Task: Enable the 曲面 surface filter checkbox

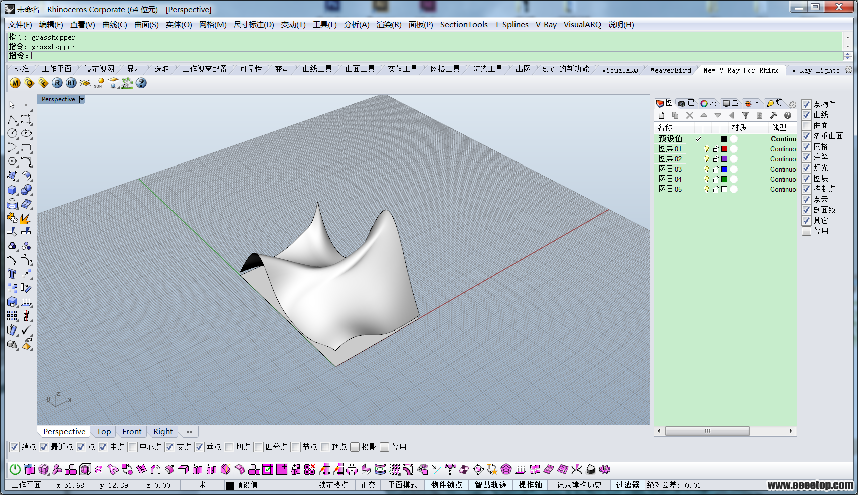Action: (806, 125)
